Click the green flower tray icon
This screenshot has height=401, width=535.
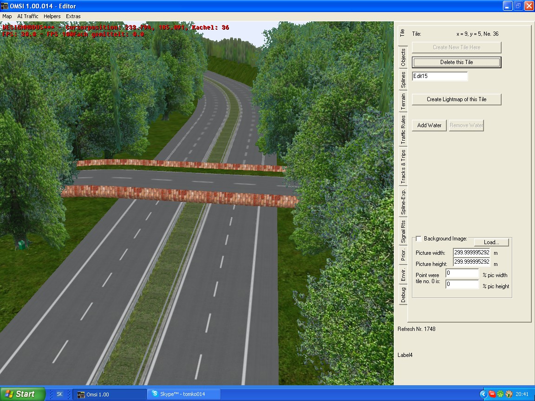pos(500,394)
